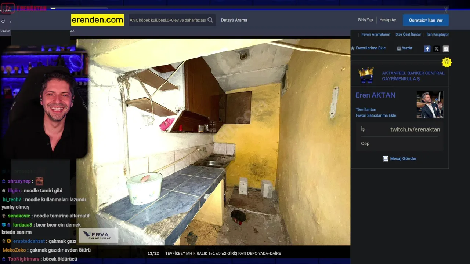Screen dimensions: 470x264
Task: Click the 13/32 photo counter
Action: (x=153, y=254)
